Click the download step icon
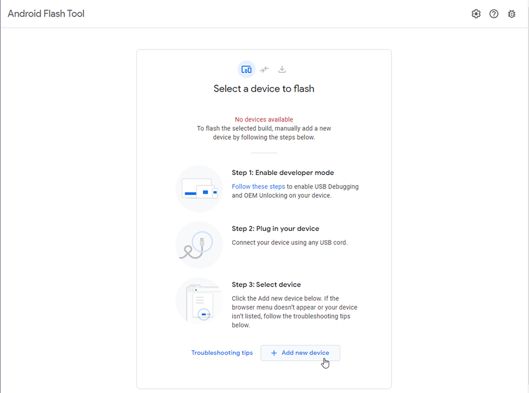529x393 pixels. click(x=282, y=69)
